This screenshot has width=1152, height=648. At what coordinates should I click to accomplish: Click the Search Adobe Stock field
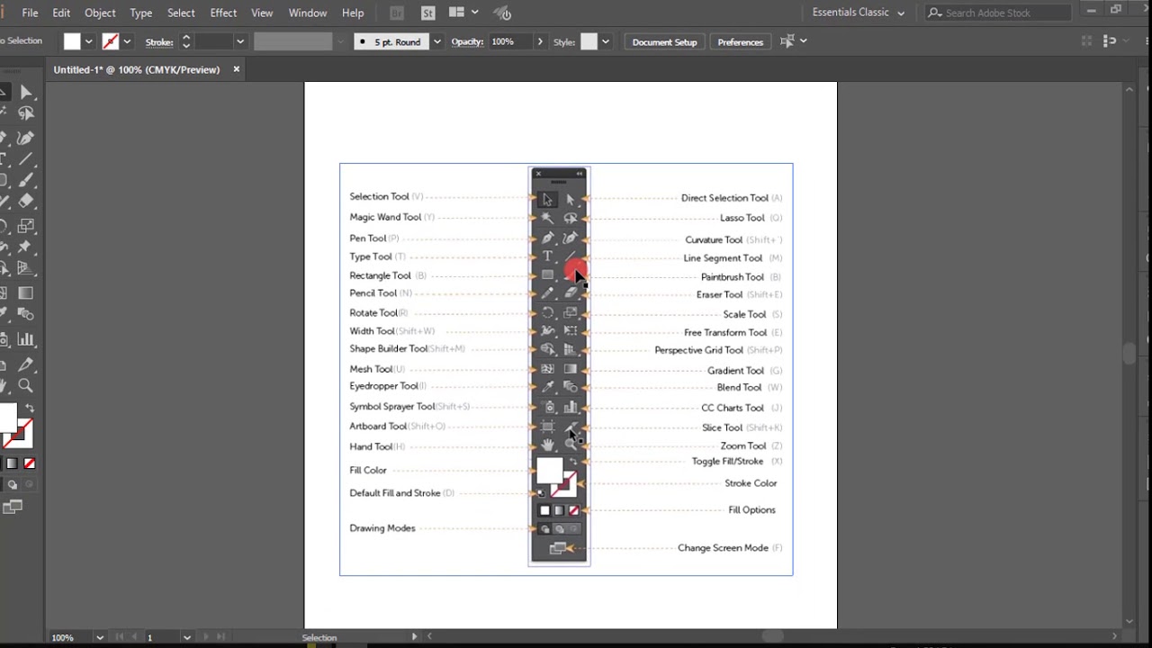coord(1000,13)
